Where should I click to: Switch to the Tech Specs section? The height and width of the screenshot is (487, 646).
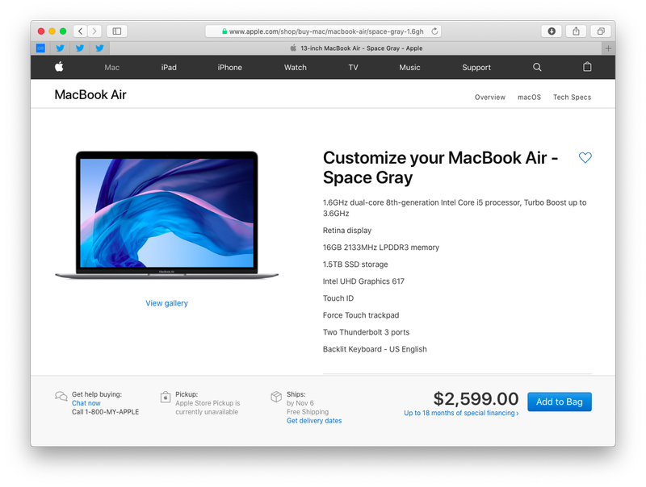[x=572, y=98]
